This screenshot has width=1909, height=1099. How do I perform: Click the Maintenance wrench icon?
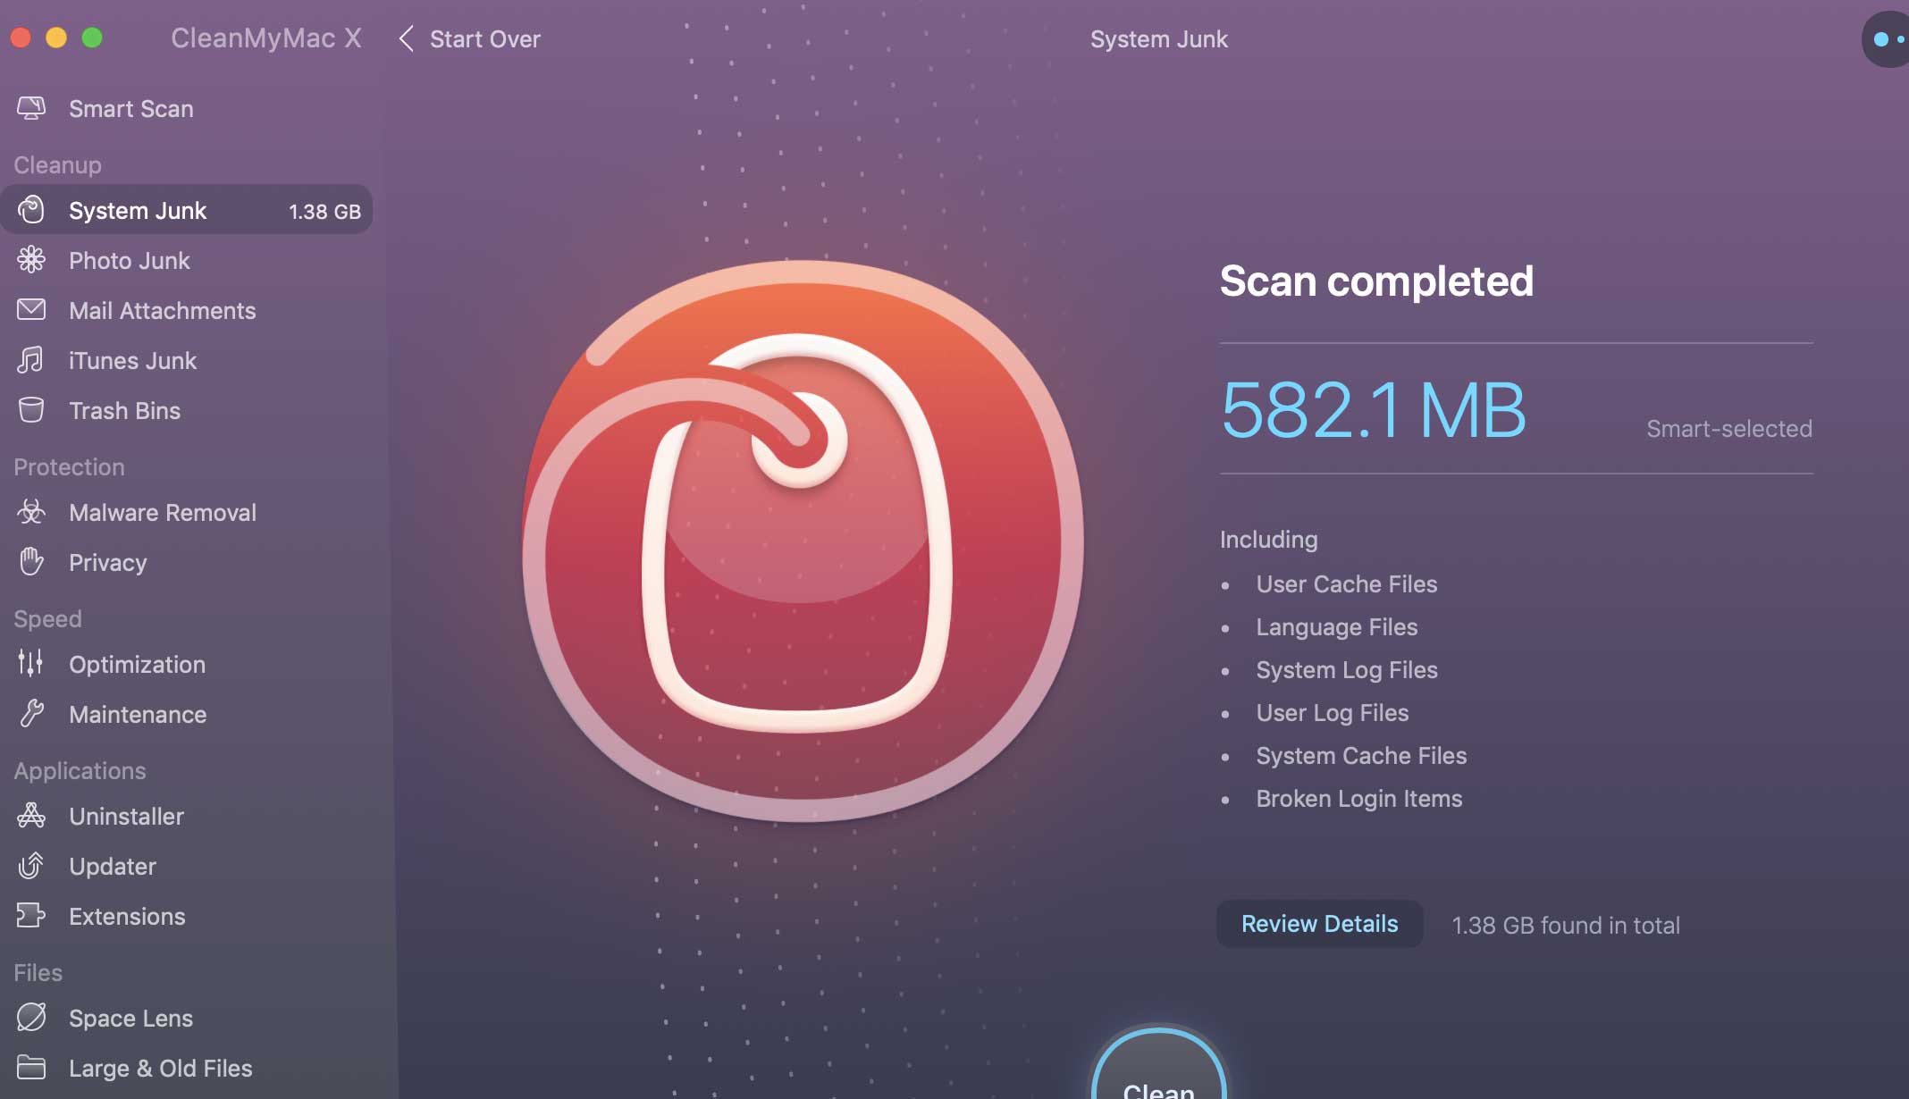[31, 714]
